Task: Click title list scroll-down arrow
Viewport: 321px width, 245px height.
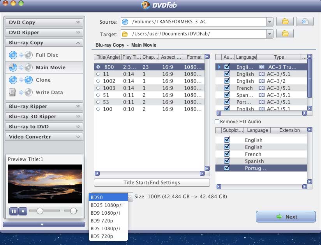Action: 207,168
